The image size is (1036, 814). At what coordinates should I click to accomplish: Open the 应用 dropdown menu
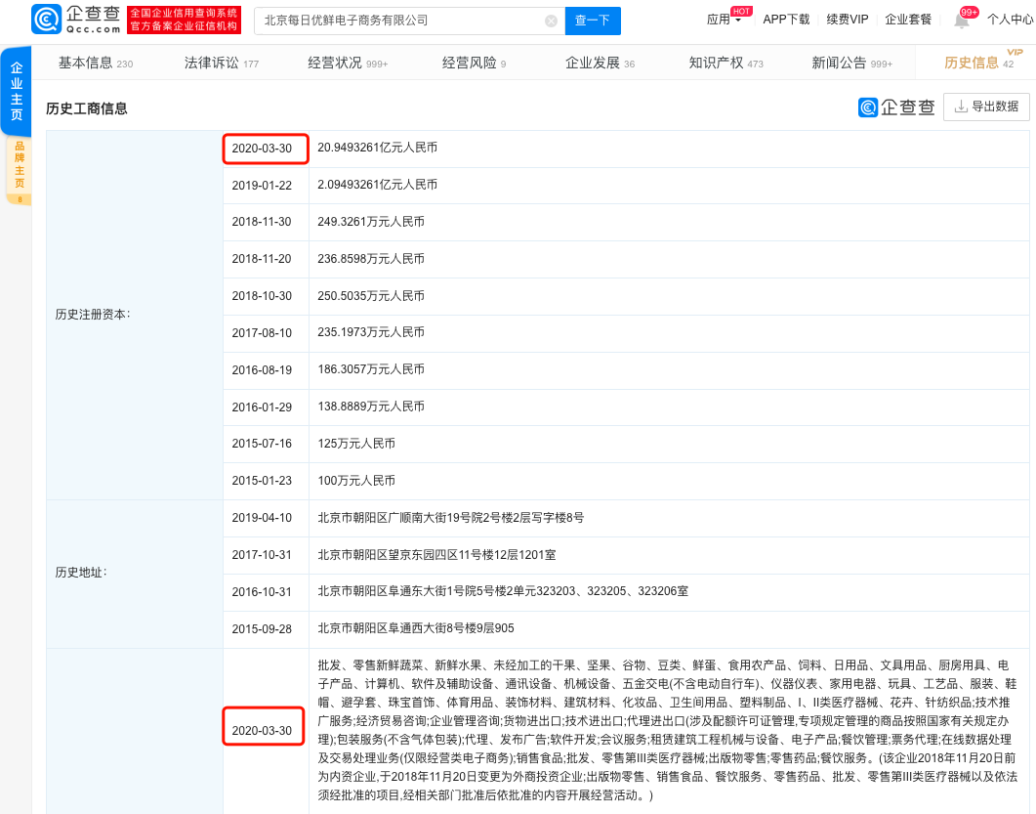coord(721,20)
